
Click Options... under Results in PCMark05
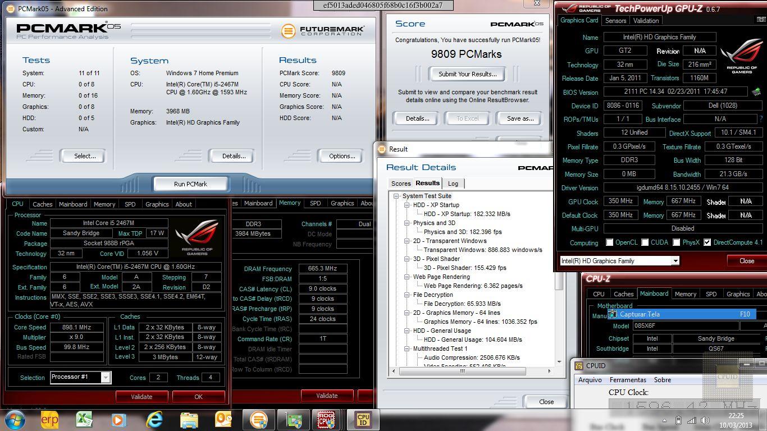point(342,156)
